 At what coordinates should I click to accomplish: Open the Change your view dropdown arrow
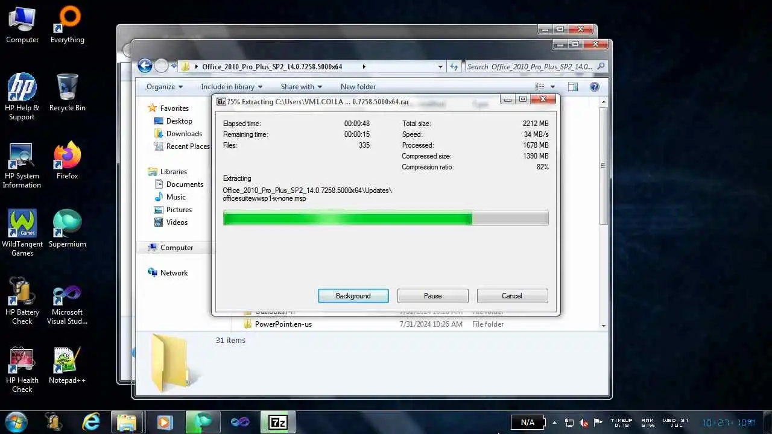click(x=552, y=87)
